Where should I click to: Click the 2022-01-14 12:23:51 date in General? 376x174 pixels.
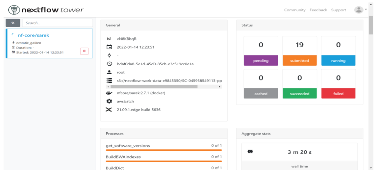(x=136, y=47)
